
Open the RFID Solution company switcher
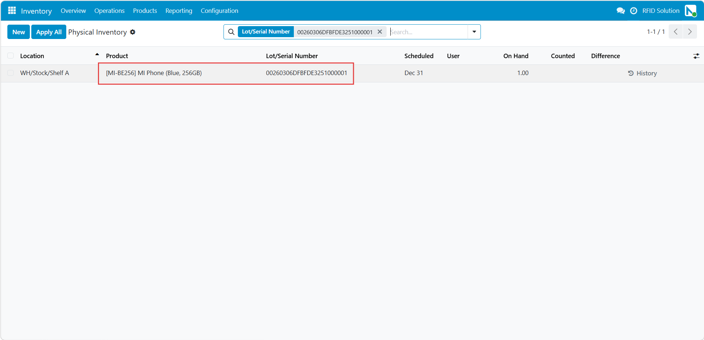tap(661, 11)
